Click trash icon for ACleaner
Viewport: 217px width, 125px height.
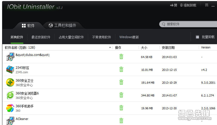121,121
